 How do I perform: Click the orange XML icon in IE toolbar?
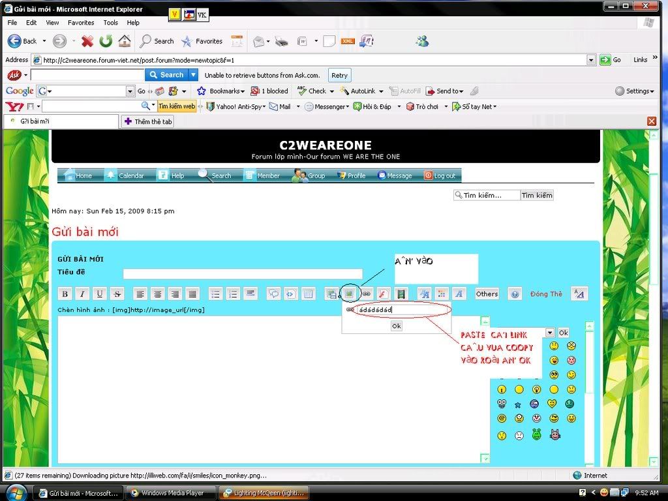coord(348,41)
